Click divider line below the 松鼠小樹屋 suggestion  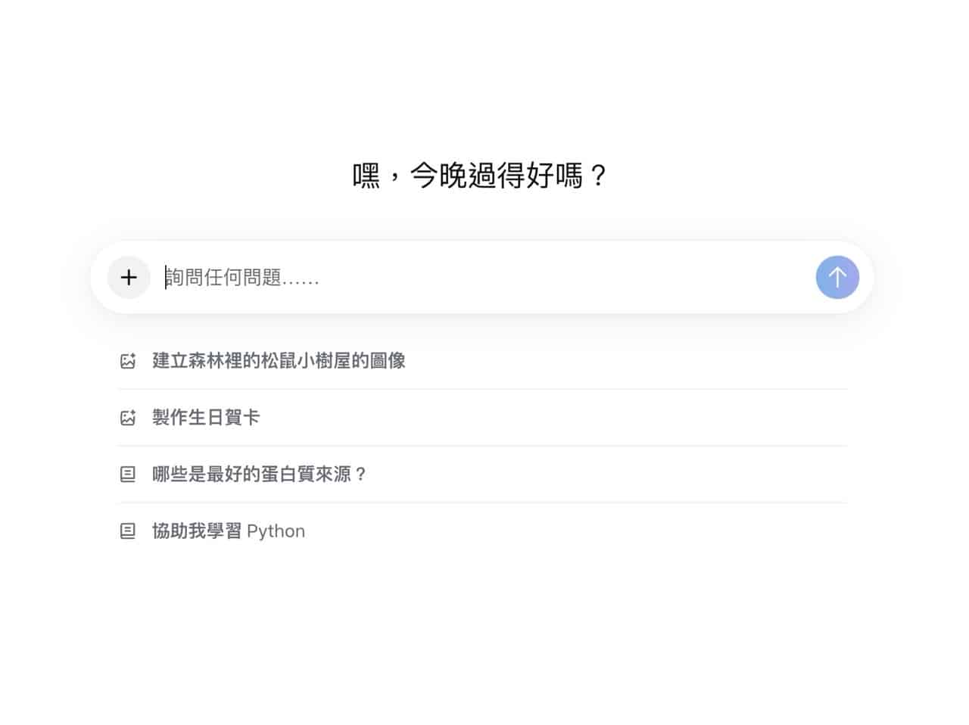tap(482, 389)
